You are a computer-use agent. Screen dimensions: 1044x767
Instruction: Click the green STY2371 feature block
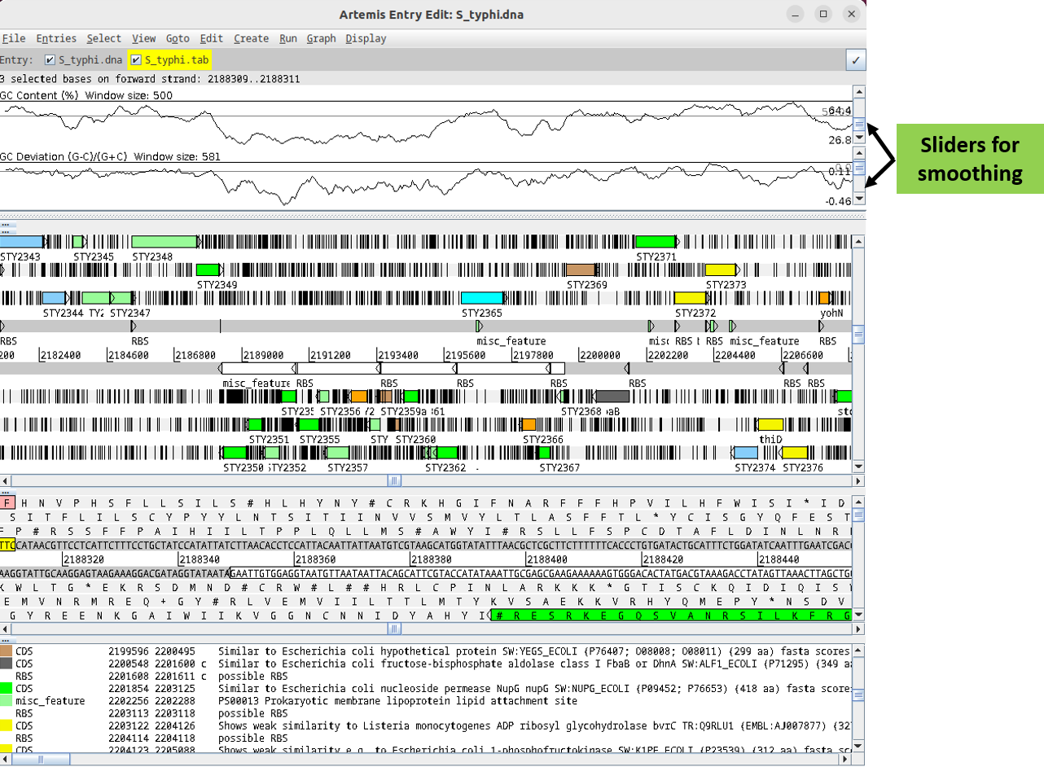click(x=656, y=242)
